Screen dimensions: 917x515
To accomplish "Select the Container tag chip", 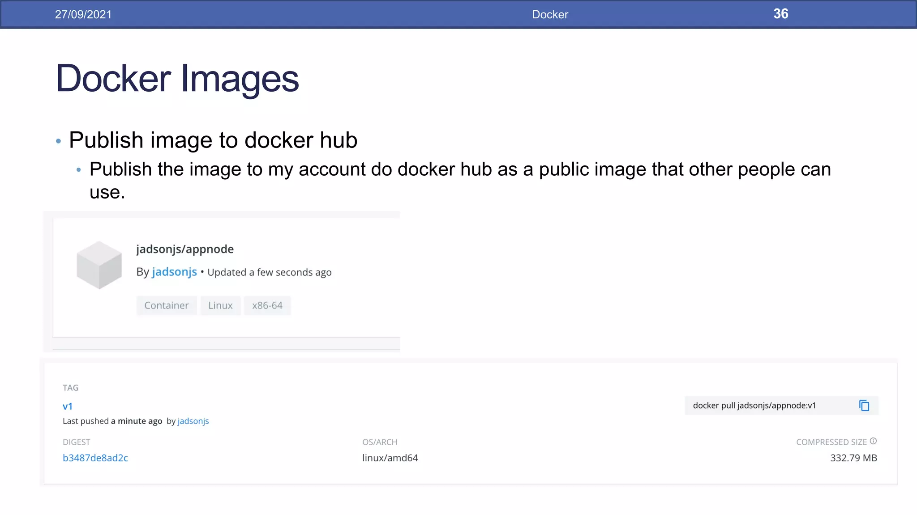I will [x=166, y=305].
